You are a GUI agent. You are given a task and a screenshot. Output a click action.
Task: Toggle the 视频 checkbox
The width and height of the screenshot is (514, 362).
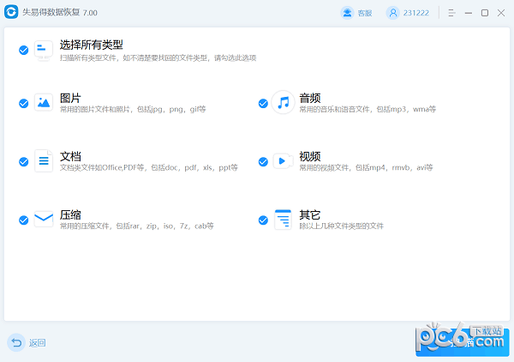click(263, 162)
